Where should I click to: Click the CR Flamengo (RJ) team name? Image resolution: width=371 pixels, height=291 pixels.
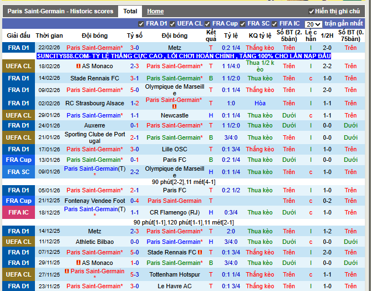(174, 212)
